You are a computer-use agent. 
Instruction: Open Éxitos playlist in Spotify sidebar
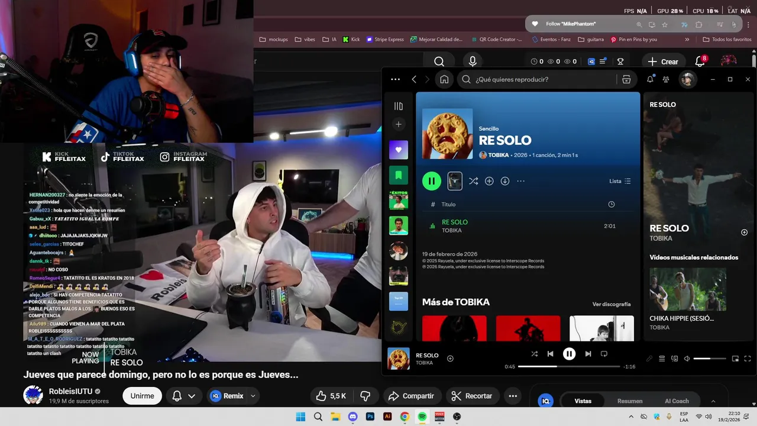pyautogui.click(x=399, y=200)
